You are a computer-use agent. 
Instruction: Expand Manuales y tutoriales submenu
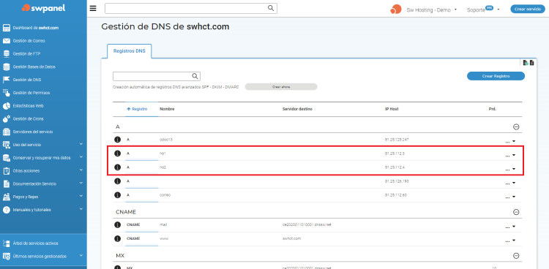(81, 209)
